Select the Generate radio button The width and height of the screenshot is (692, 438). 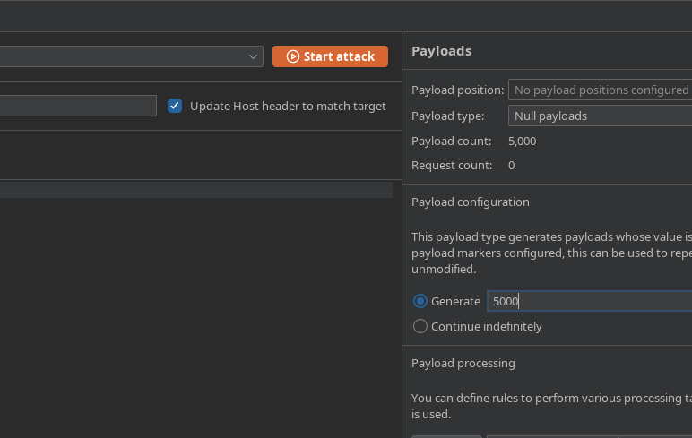(420, 301)
